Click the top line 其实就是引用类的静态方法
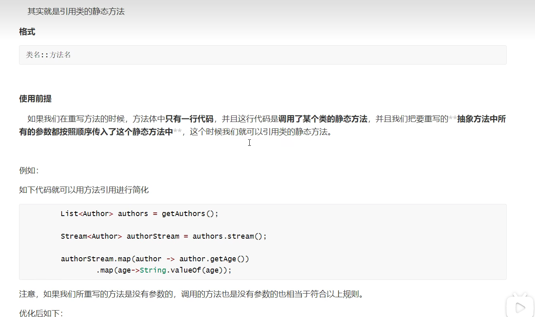This screenshot has width=535, height=317. click(76, 12)
